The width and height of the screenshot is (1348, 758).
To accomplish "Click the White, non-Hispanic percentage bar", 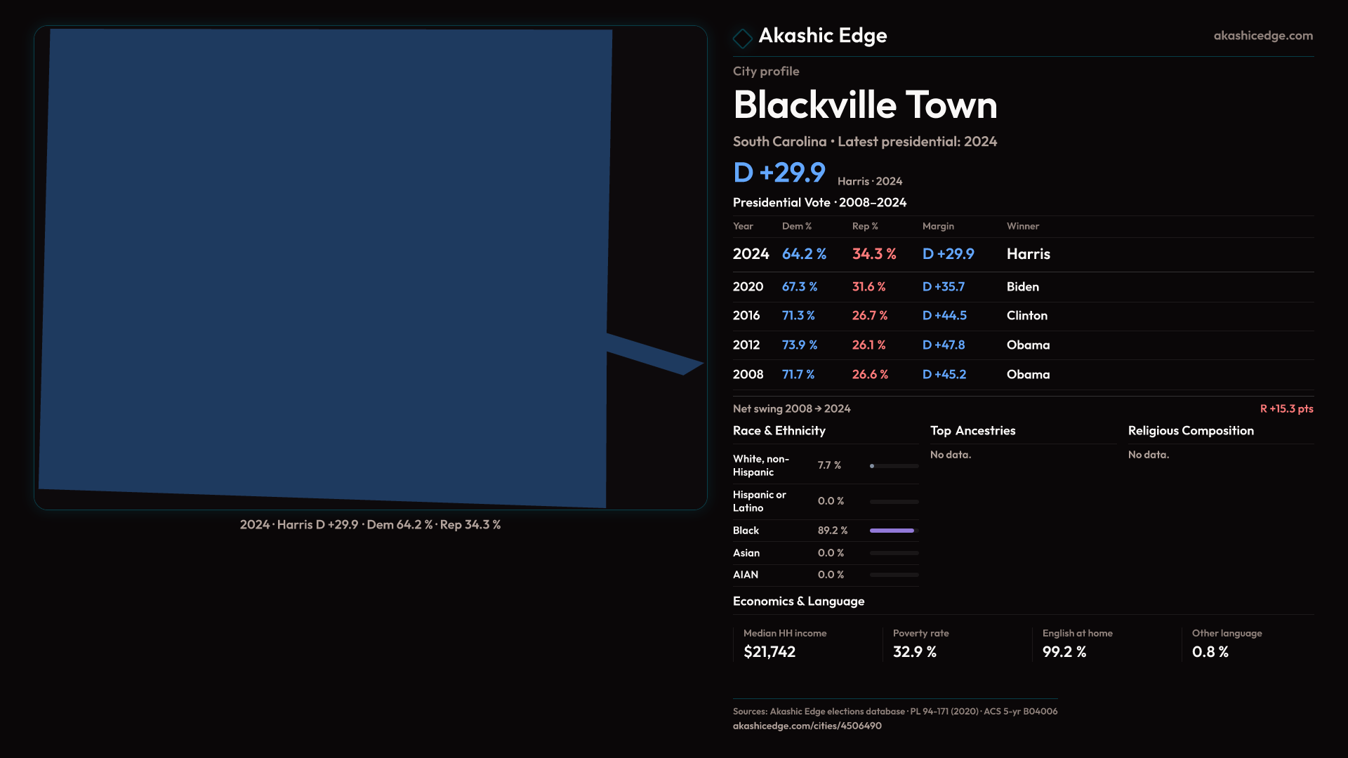I will coord(893,466).
